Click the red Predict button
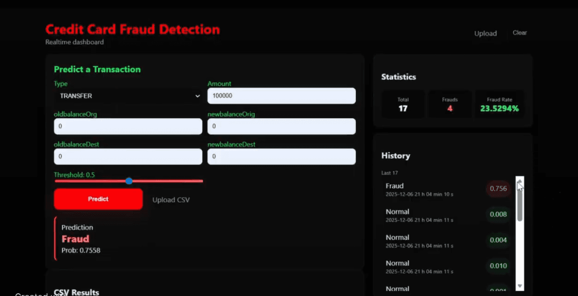 98,199
